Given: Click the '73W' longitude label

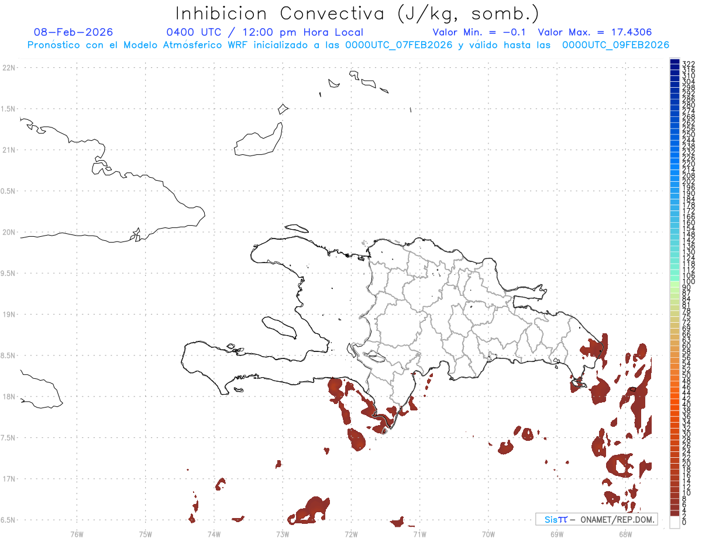Looking at the screenshot, I should 283,534.
